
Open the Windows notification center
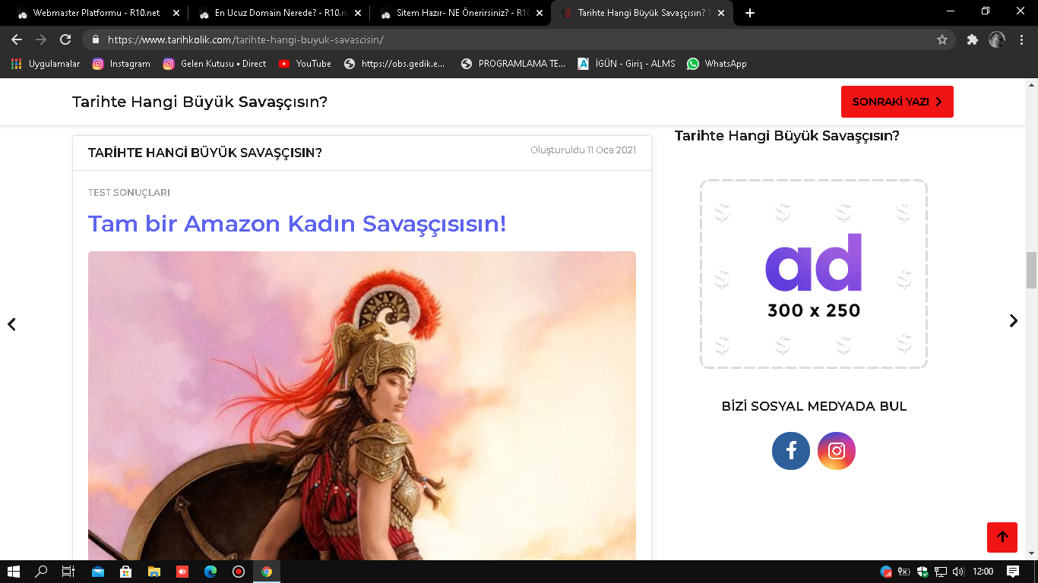(1013, 572)
